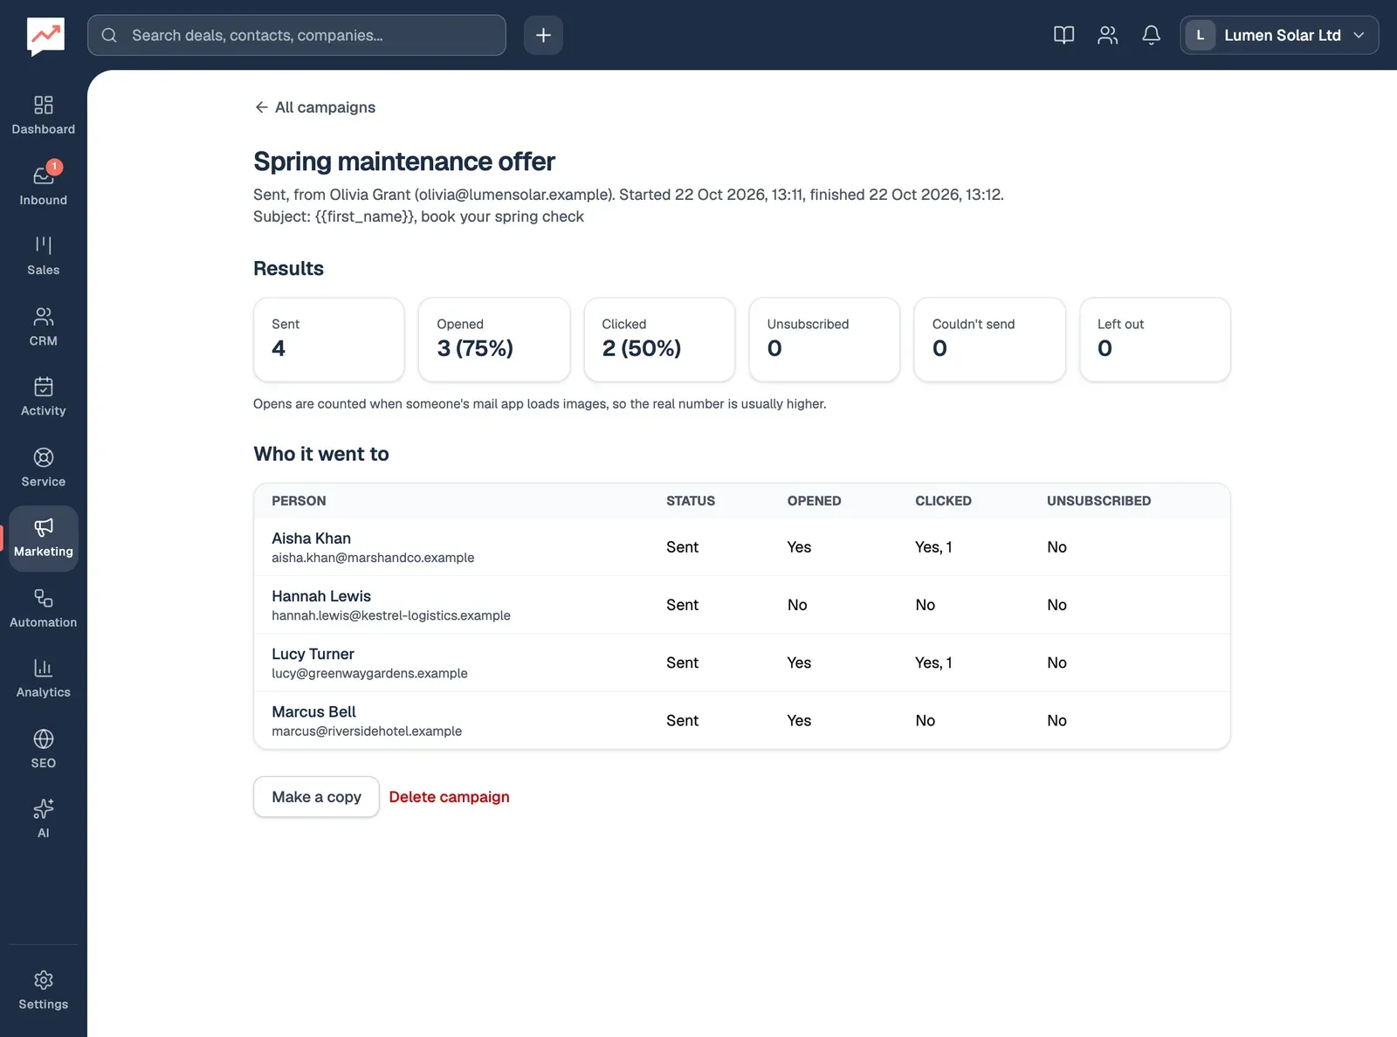The image size is (1397, 1037).
Task: Click the name Hannah Lewis
Action: pyautogui.click(x=321, y=596)
